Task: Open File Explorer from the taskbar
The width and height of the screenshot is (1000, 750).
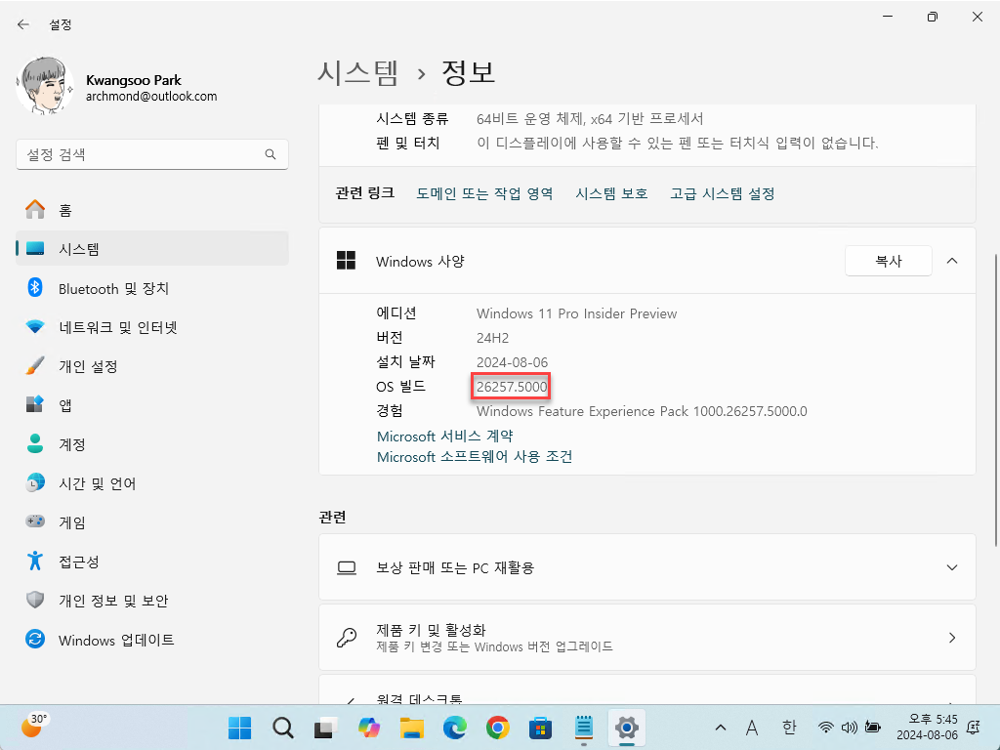Action: tap(412, 727)
